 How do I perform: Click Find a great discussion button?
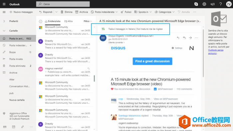(x=152, y=61)
